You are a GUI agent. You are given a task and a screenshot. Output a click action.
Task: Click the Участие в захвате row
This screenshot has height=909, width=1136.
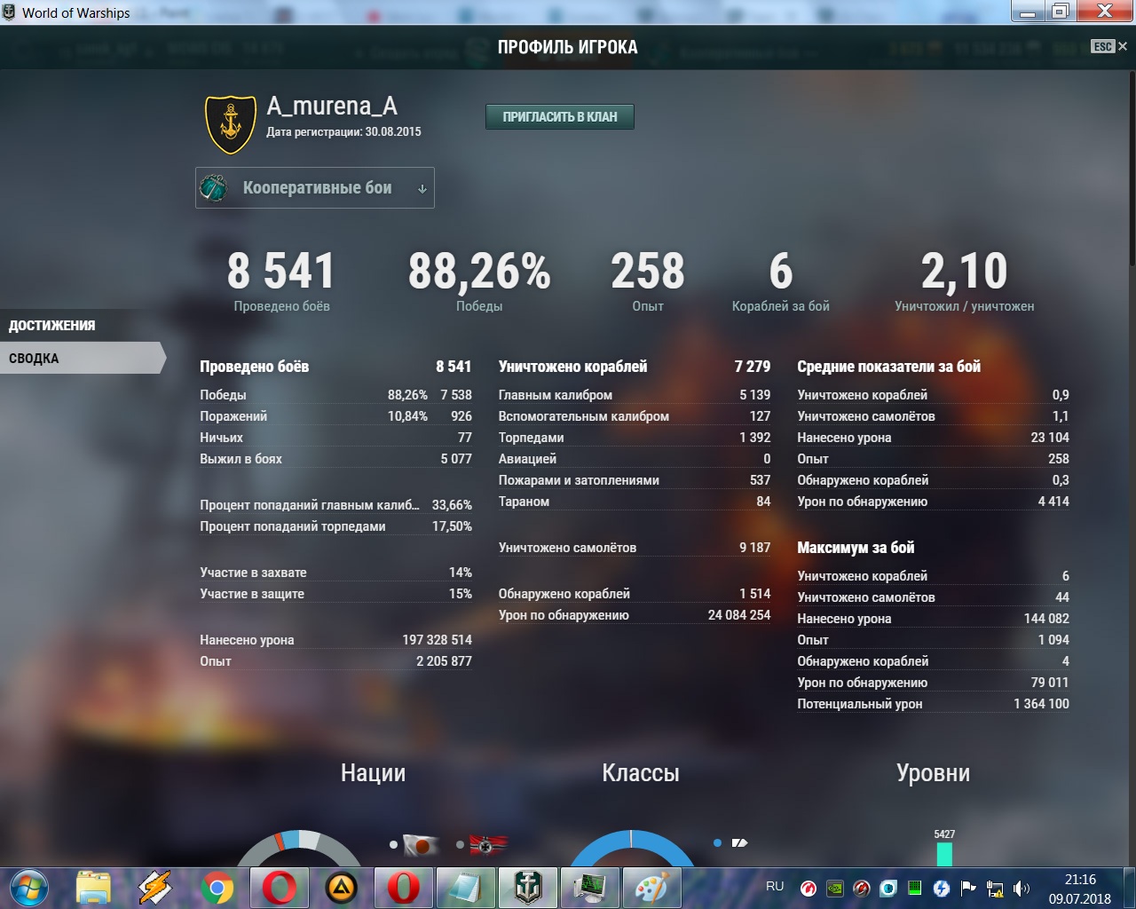point(335,573)
